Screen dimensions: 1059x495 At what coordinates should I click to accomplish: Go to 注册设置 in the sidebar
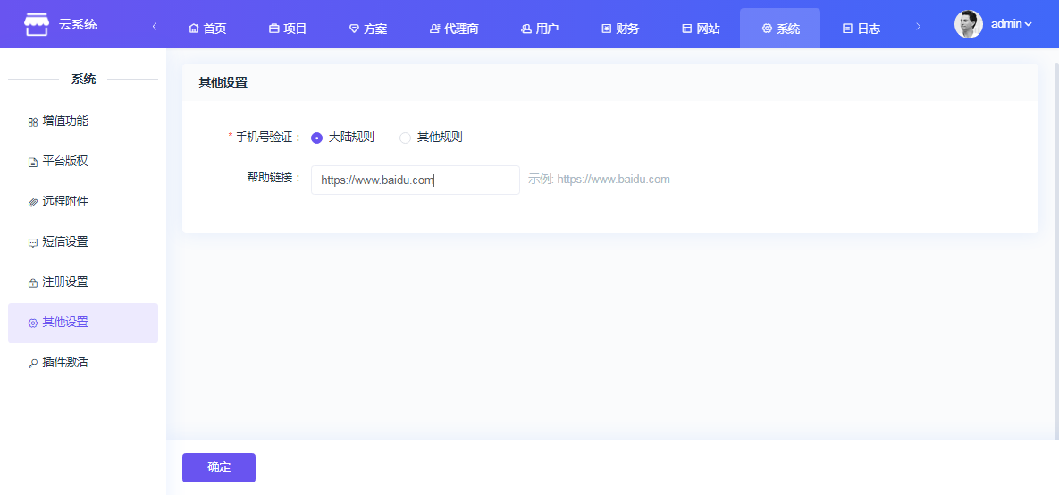point(83,282)
